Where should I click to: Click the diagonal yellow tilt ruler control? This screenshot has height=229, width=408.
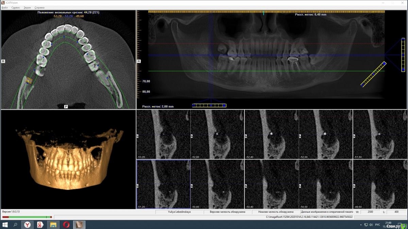point(373,74)
